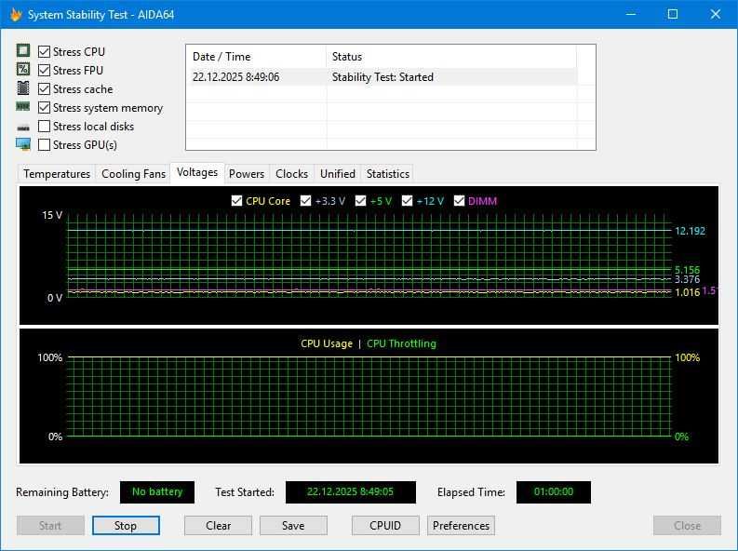Show the Statistics tab
The width and height of the screenshot is (738, 551).
[x=387, y=174]
